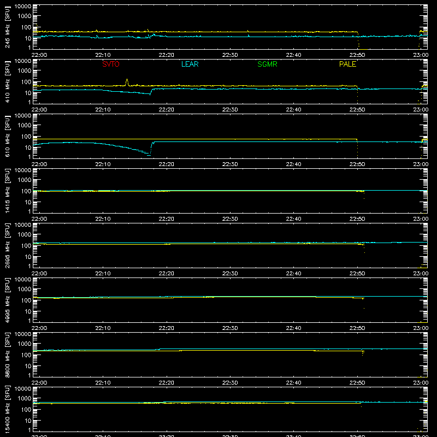Click the 10000 y-axis label of the 245 MHz panel
The height and width of the screenshot is (437, 437).
[x=23, y=7]
